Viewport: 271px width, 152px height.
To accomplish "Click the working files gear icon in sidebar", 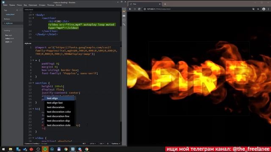I will click(17, 10).
